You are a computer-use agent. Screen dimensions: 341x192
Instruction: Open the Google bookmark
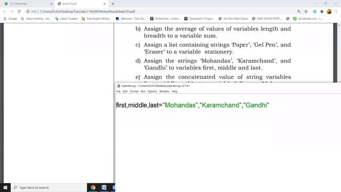[x=10, y=19]
